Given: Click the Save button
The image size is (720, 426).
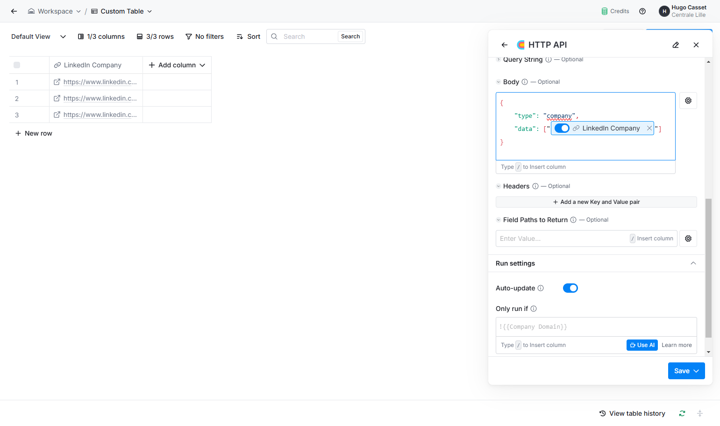Looking at the screenshot, I should coord(686,371).
